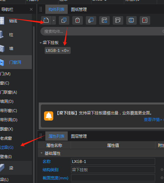The width and height of the screenshot is (164, 183).
Task: Collapse the 基础属性 property group
Action: coord(41,153)
